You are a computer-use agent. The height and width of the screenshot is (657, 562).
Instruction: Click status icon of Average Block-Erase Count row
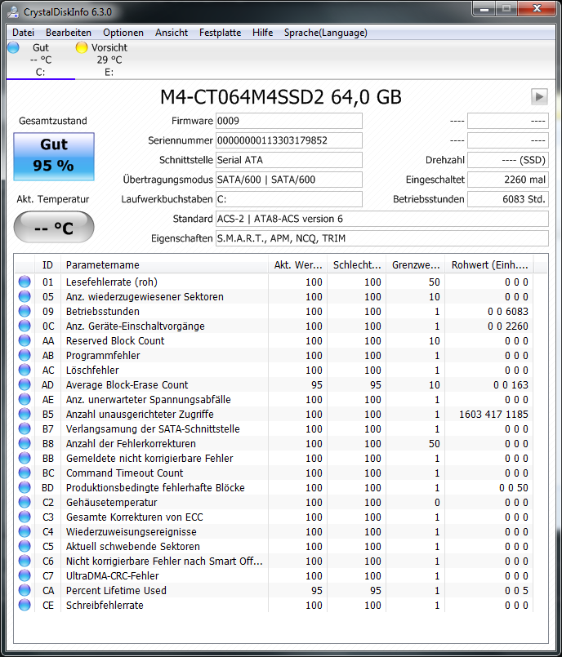click(25, 384)
